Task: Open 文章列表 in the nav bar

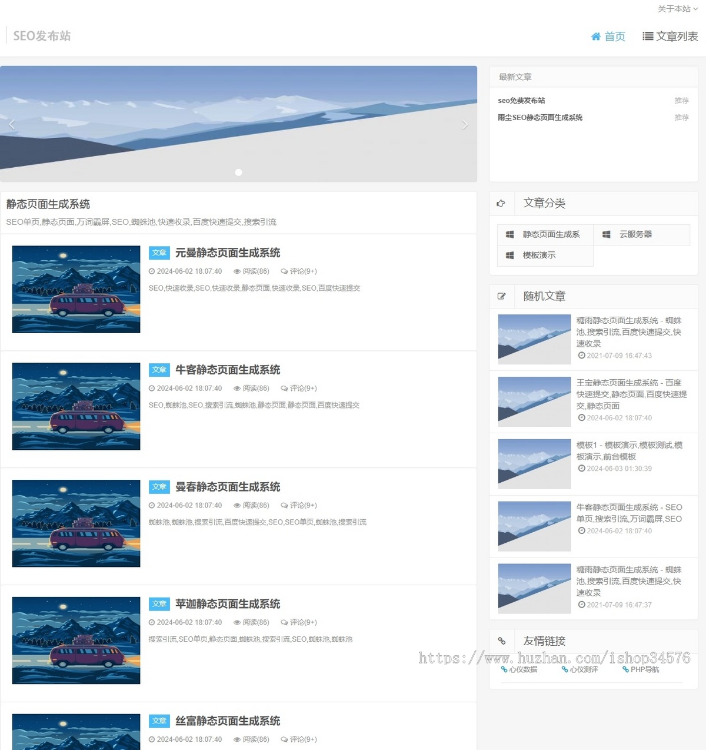Action: pos(670,36)
